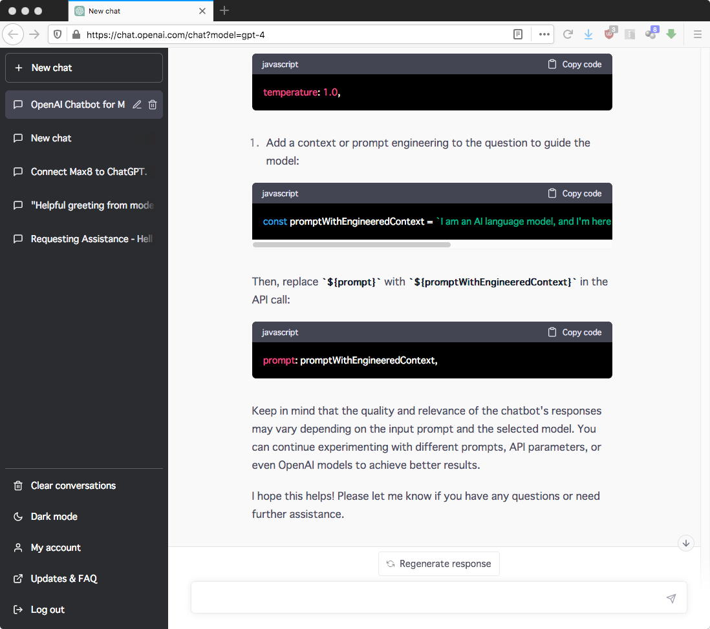Open a new browser tab with plus
This screenshot has height=629, width=710.
(224, 10)
